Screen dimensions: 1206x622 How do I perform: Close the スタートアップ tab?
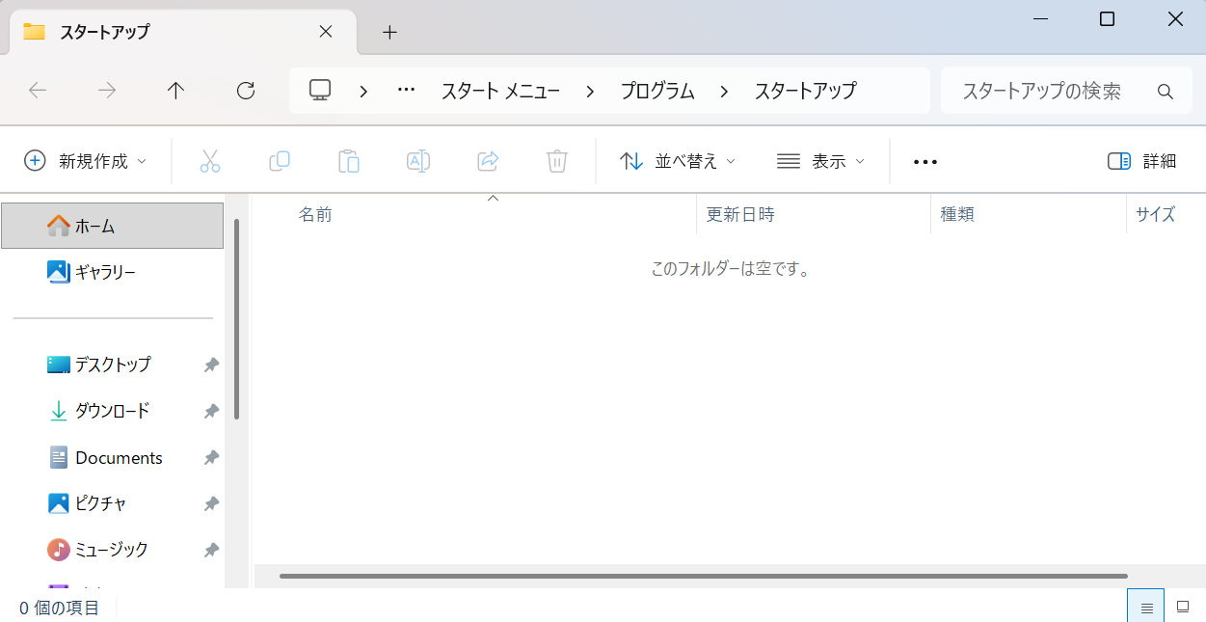[326, 32]
